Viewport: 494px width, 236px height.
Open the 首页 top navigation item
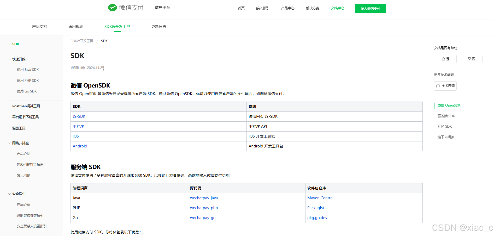pyautogui.click(x=241, y=8)
